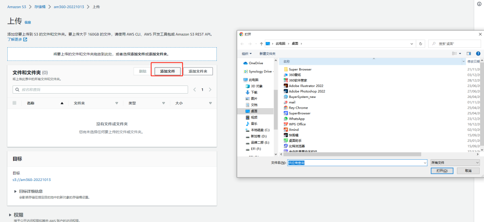The width and height of the screenshot is (484, 222).
Task: Toggle the preview pane icon
Action: (x=469, y=54)
